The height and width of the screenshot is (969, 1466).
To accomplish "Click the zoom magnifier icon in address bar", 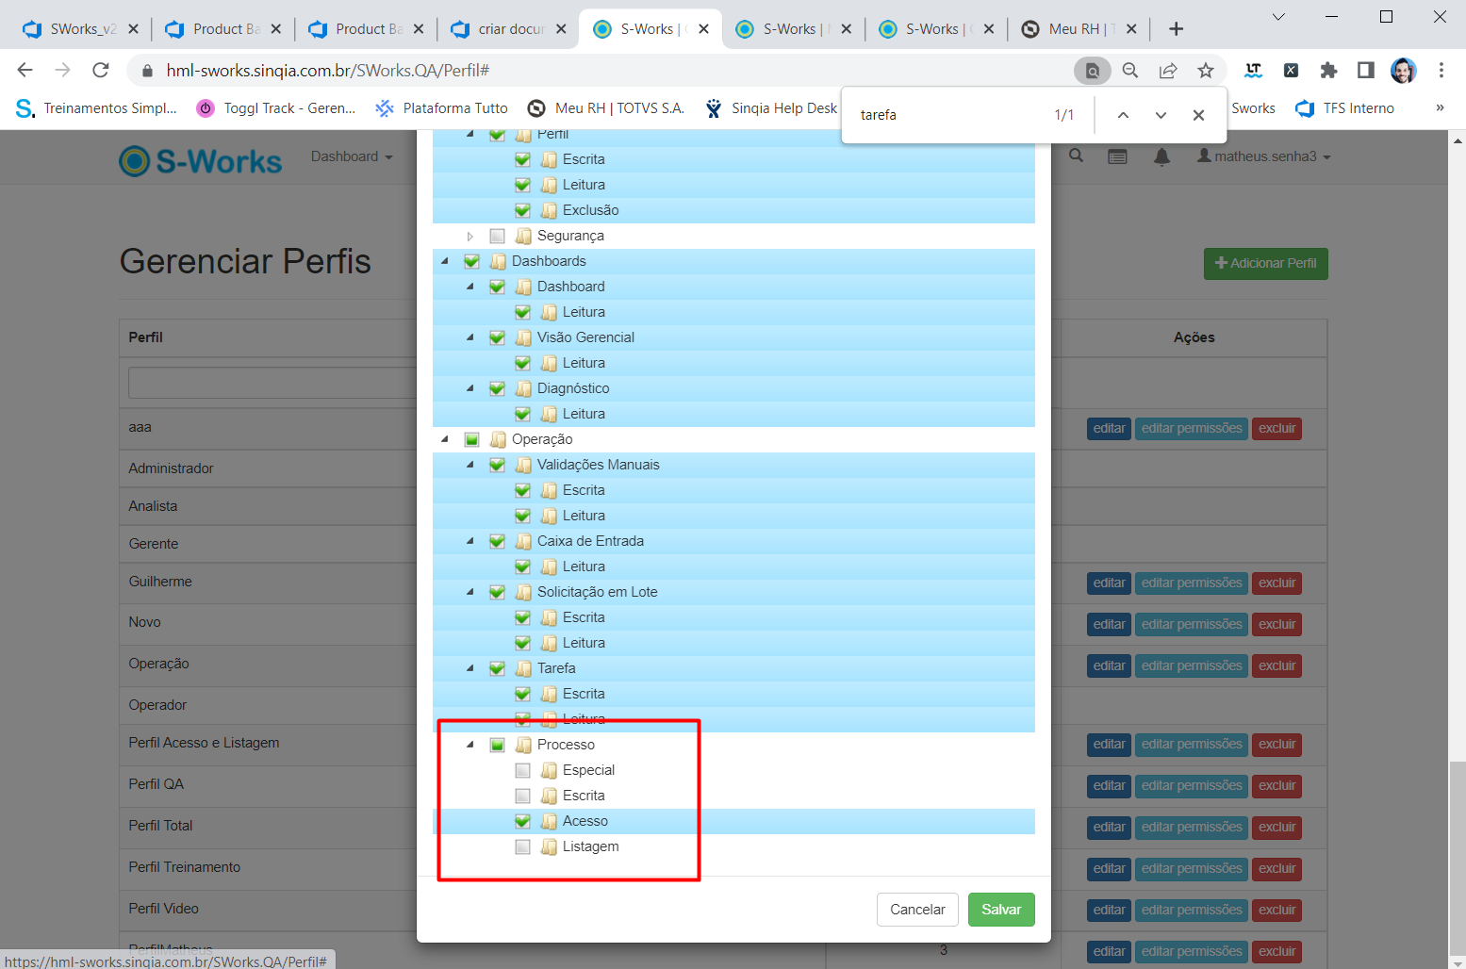I will 1130,70.
